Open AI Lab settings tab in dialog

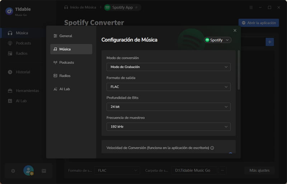coord(71,89)
